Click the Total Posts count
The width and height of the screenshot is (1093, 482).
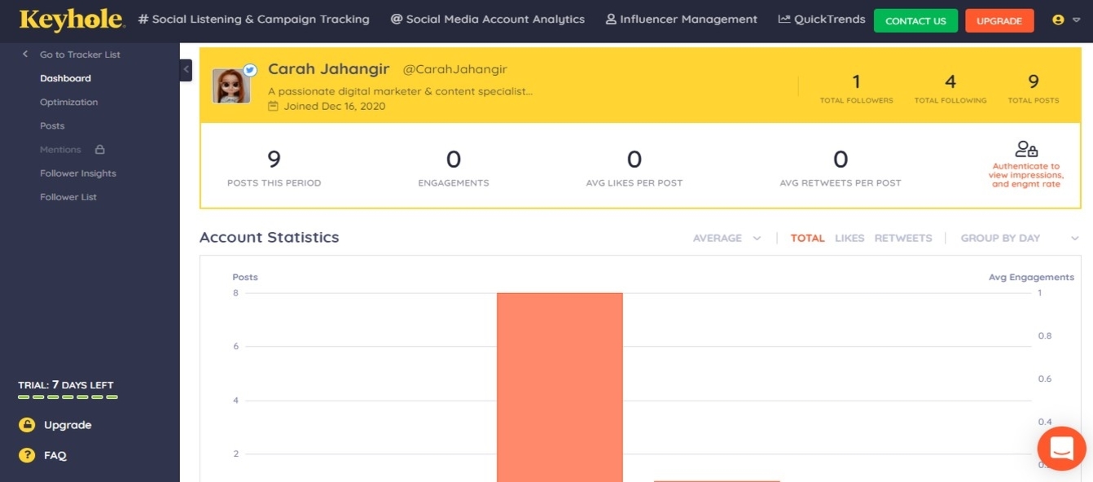(x=1034, y=81)
